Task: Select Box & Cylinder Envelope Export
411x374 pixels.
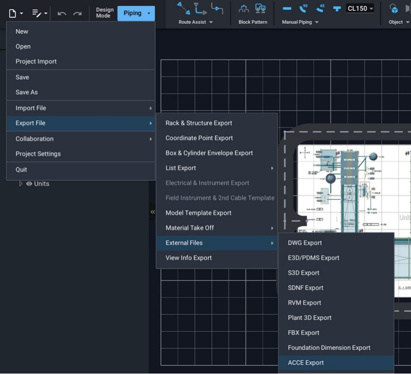Action: 217,153
